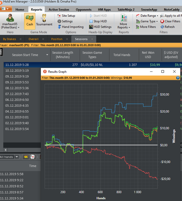Screen dimensions: 182x201
Task: Sort by Session Start Time column
Action: click(25, 55)
